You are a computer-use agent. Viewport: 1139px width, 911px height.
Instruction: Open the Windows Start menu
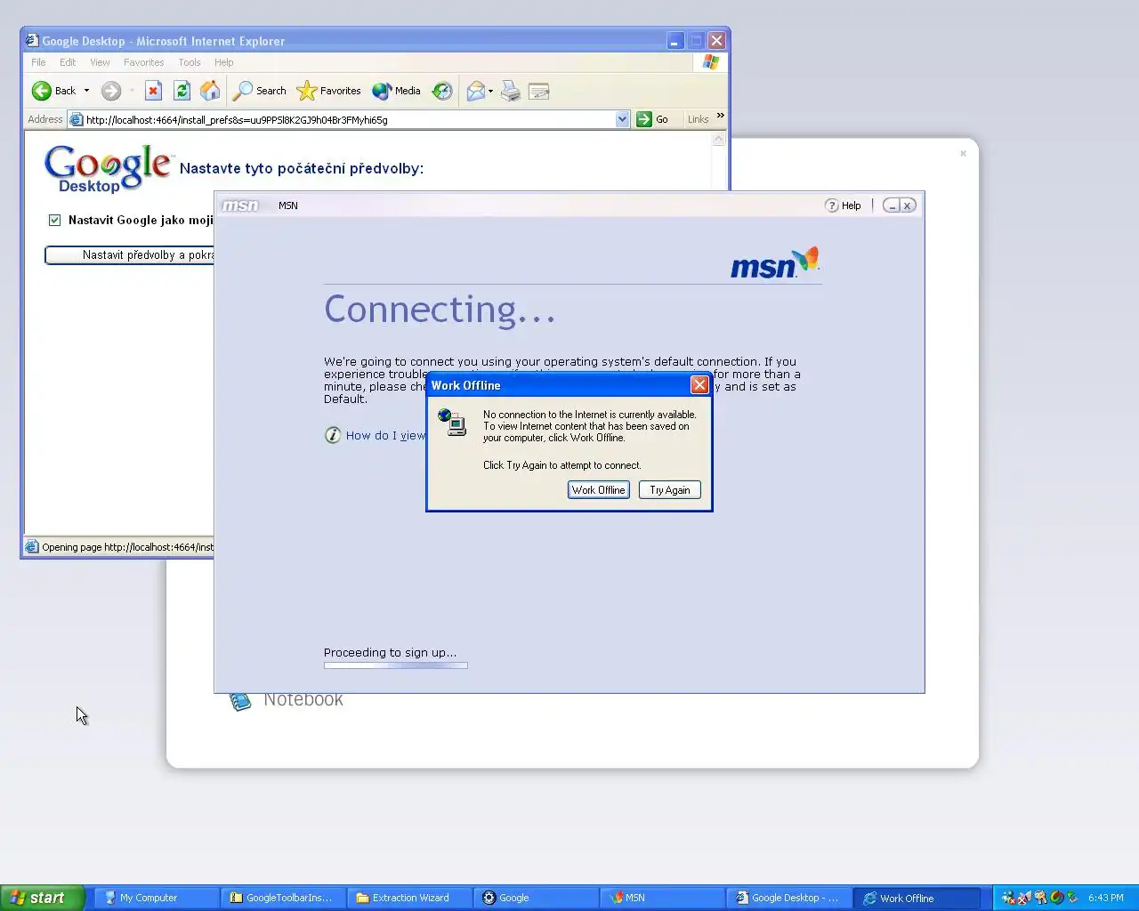tap(42, 898)
